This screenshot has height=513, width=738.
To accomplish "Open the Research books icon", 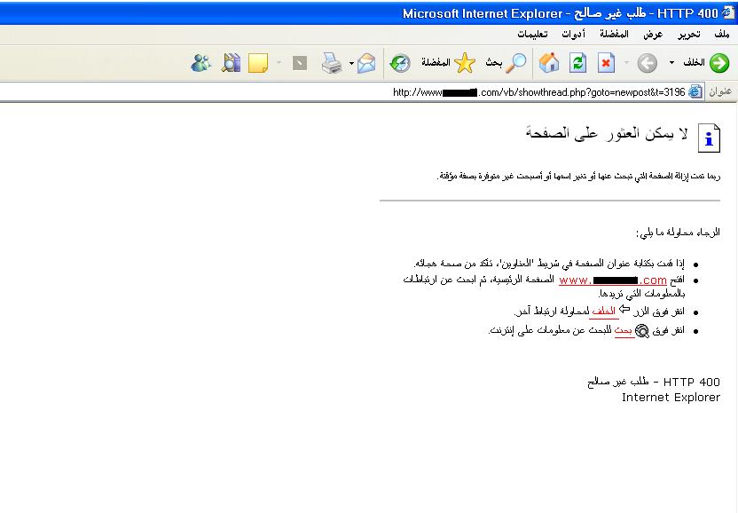I will coord(232,63).
